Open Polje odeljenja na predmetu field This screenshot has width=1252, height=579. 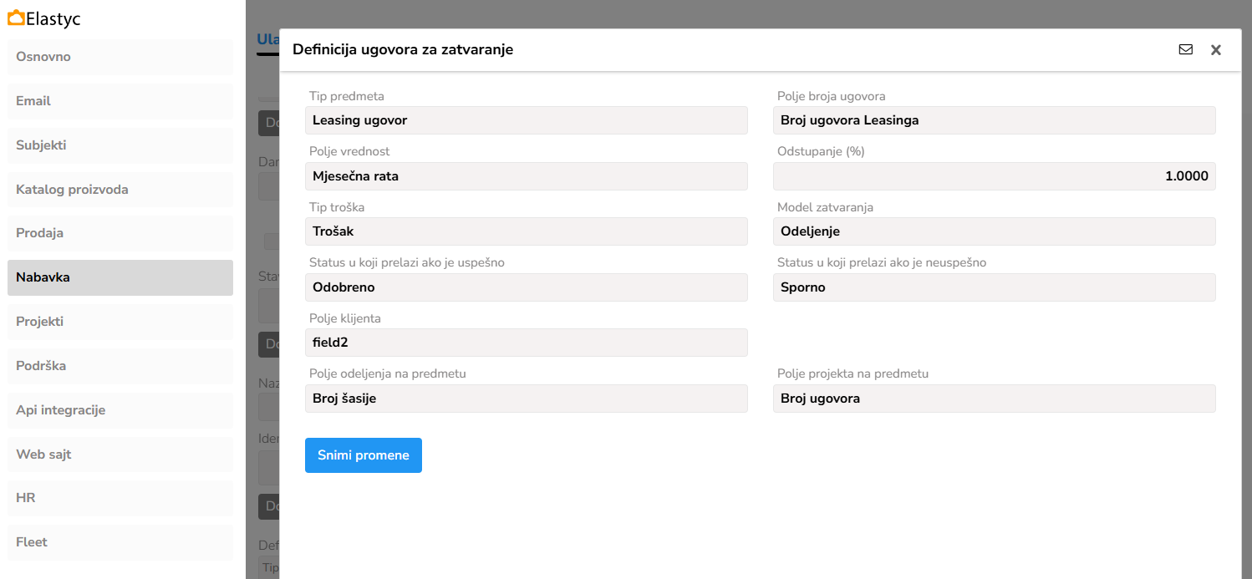pos(526,399)
